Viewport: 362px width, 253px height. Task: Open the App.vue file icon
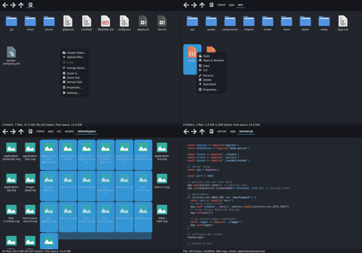pyautogui.click(x=342, y=22)
